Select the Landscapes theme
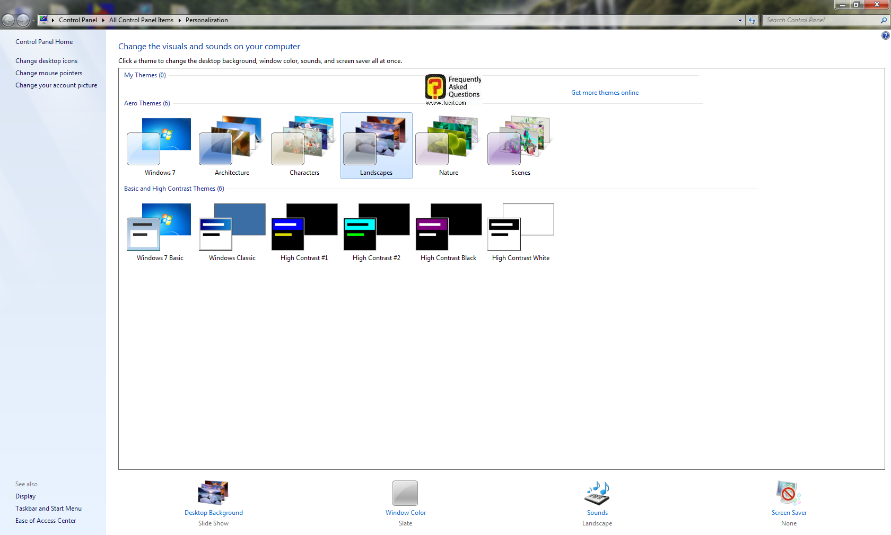 (x=376, y=146)
